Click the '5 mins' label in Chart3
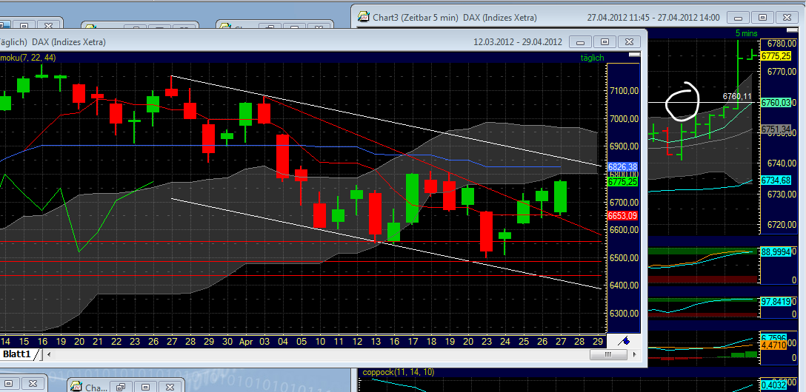806x392 pixels. [746, 33]
